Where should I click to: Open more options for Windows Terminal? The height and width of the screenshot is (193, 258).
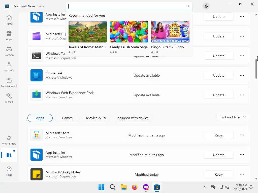pyautogui.click(x=242, y=56)
